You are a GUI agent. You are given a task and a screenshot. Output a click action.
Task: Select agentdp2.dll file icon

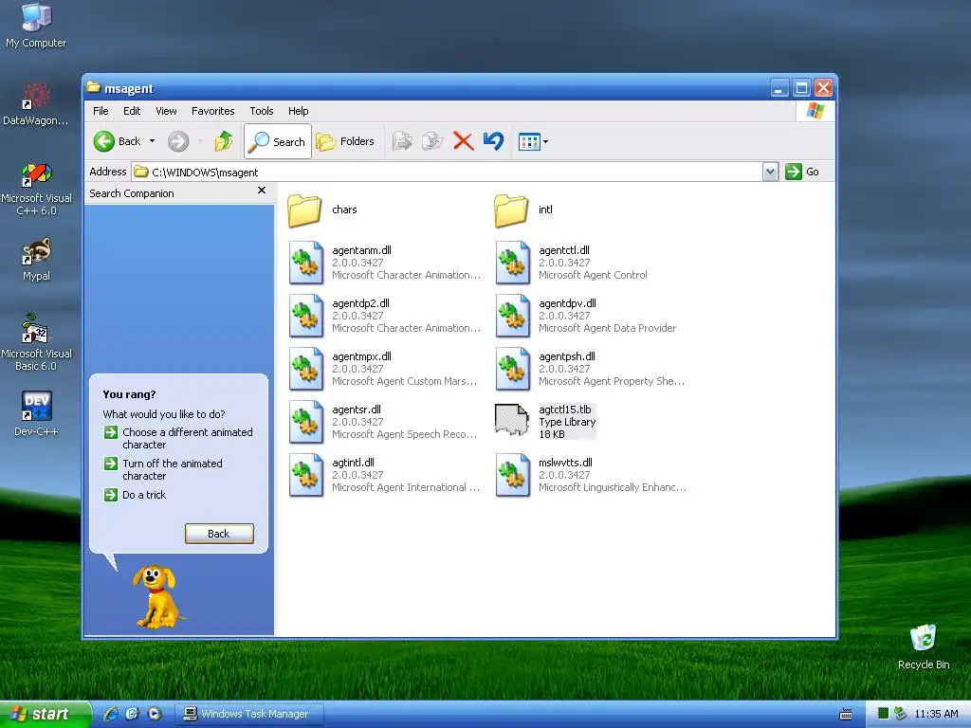(306, 316)
